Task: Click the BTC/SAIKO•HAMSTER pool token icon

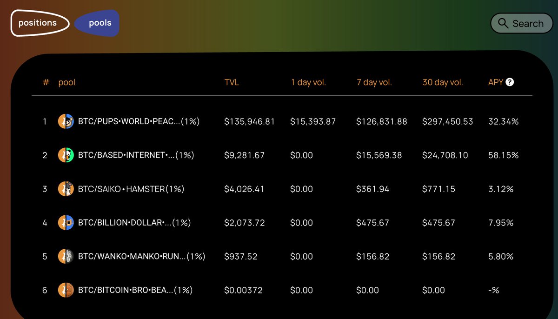Action: point(66,189)
